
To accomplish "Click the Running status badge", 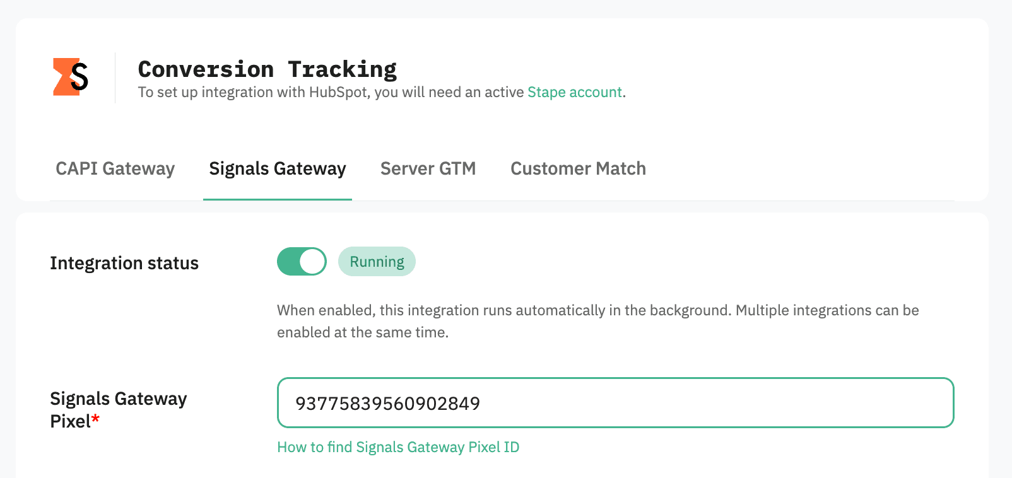I will [377, 262].
